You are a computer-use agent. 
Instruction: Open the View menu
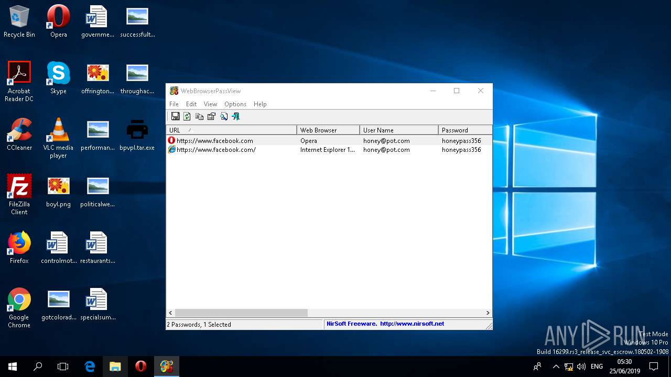click(x=210, y=104)
